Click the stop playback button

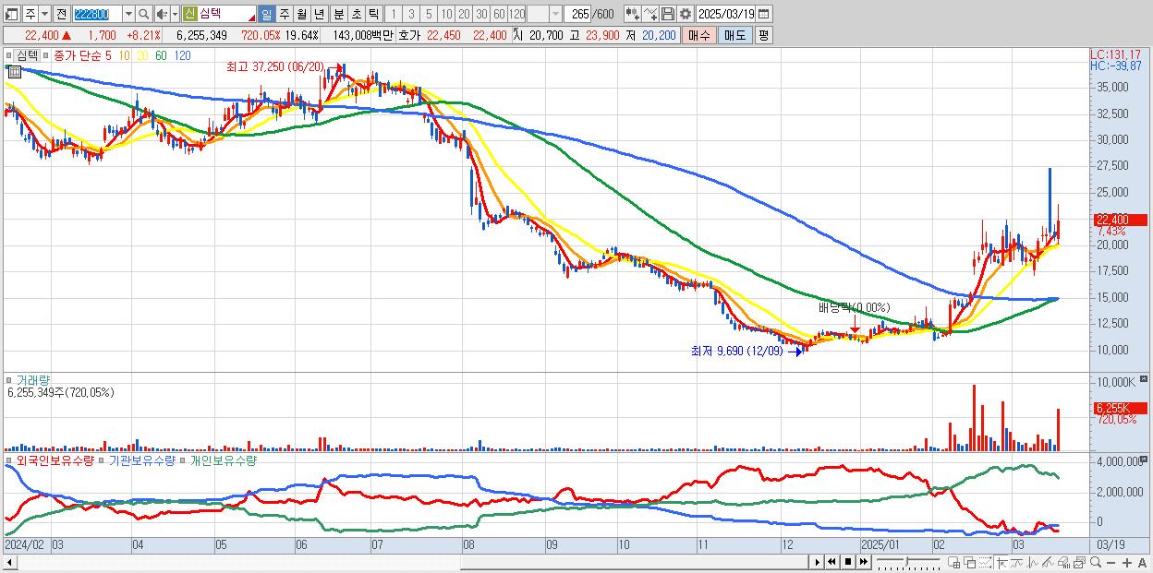(848, 562)
